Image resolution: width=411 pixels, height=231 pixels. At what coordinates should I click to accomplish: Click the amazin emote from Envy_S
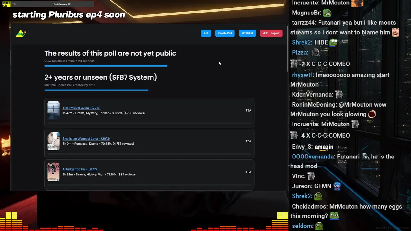pos(324,147)
